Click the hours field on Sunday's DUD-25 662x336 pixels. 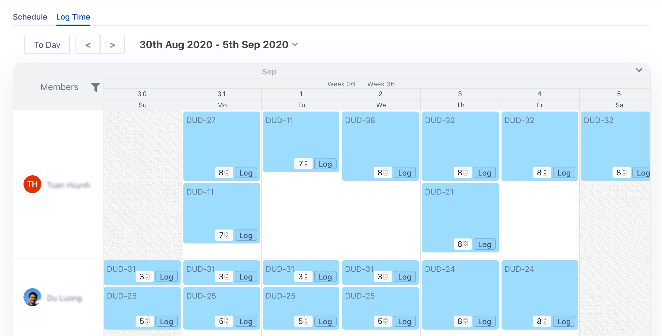point(142,321)
